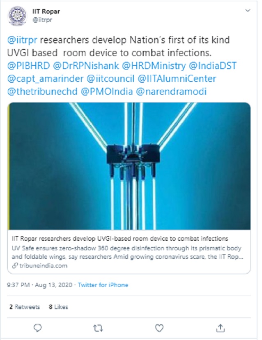
Task: Retweet this tweet via the retweet icon
Action: click(98, 328)
